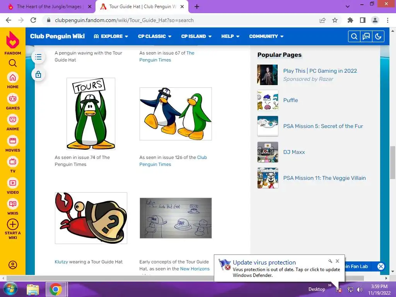Toggle Chrome side panel icon
The width and height of the screenshot is (396, 297).
tap(363, 20)
